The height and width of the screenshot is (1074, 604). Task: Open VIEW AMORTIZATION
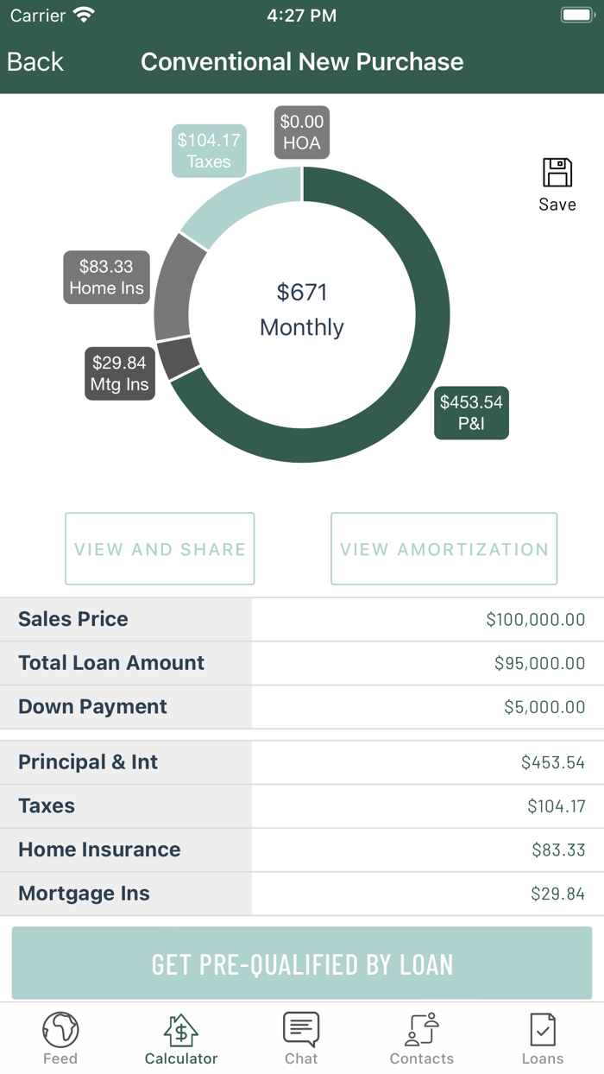point(444,548)
